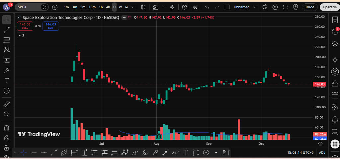Toggle the ADJ adjustment button
The height and width of the screenshot is (159, 340).
point(322,152)
